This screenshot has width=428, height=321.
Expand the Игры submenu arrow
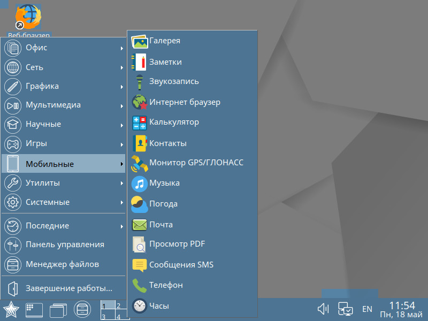[x=122, y=144]
